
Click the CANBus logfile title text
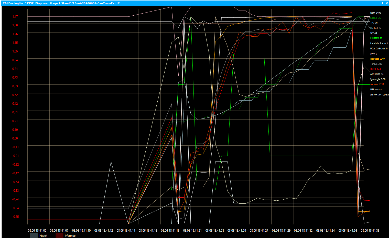[x=61, y=3]
